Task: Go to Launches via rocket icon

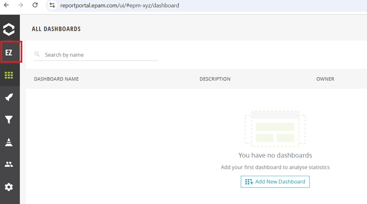Action: coord(9,97)
